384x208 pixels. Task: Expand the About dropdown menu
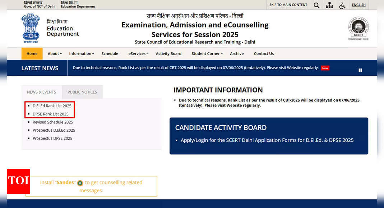(55, 53)
